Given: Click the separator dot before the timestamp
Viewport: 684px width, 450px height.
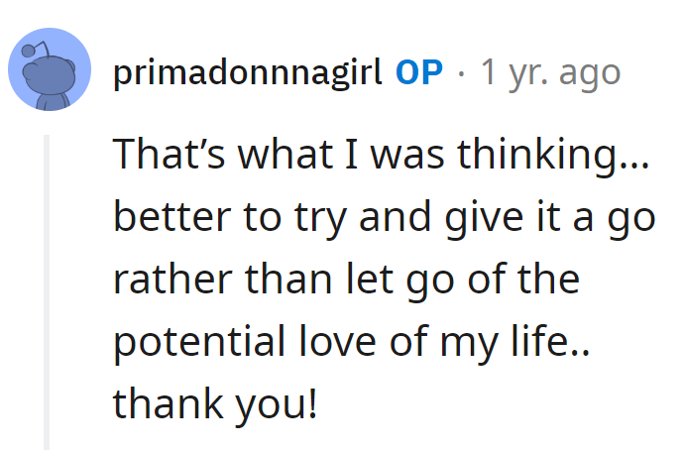Looking at the screenshot, I should click(x=462, y=72).
